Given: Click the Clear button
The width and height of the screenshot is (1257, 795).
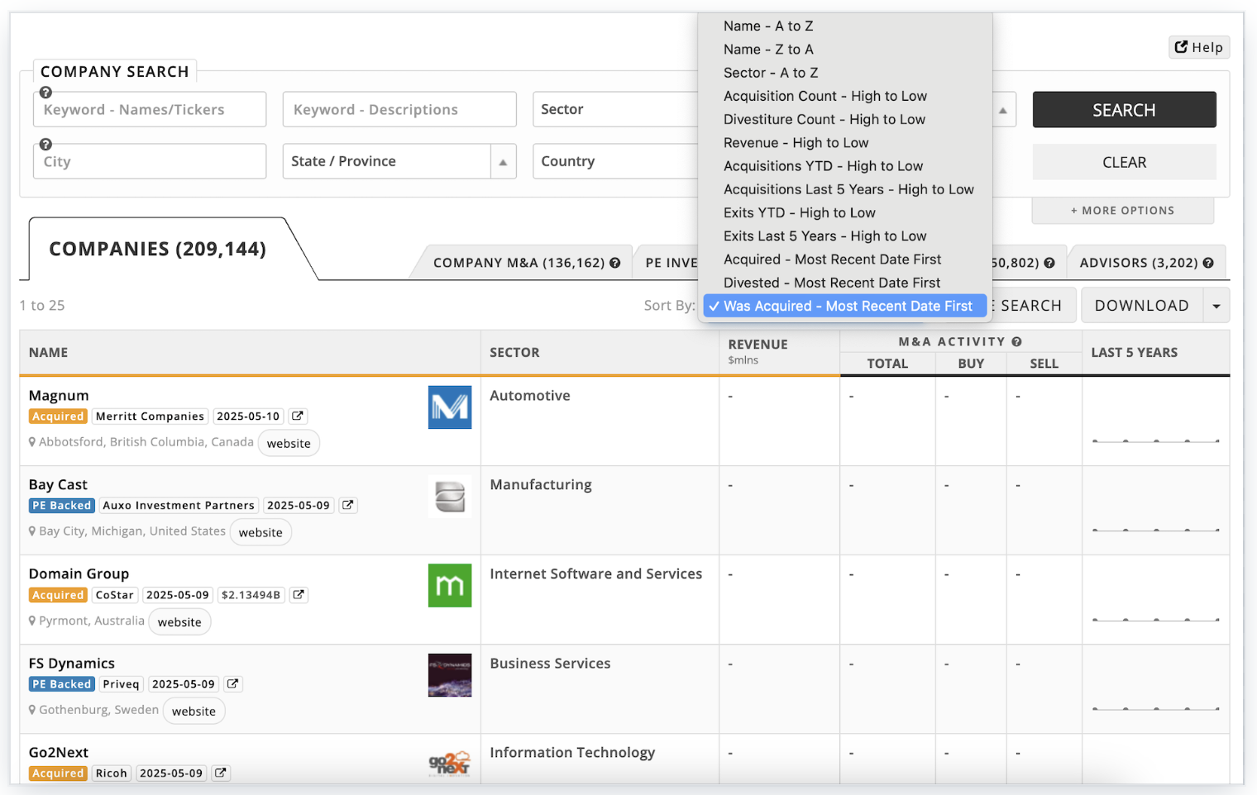Looking at the screenshot, I should click(1124, 163).
